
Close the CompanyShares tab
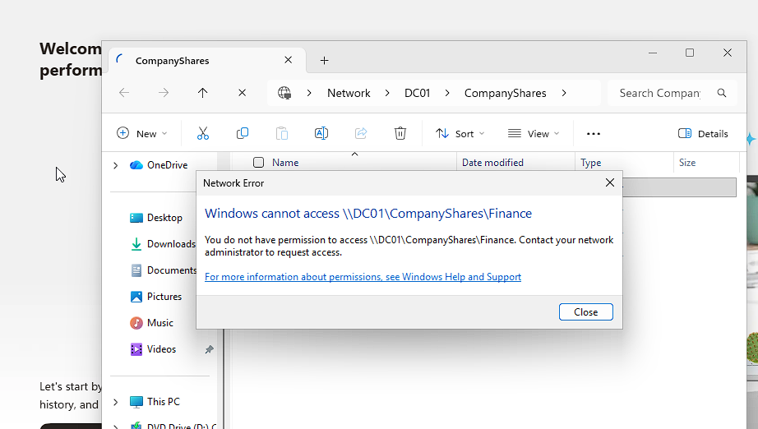tap(288, 60)
